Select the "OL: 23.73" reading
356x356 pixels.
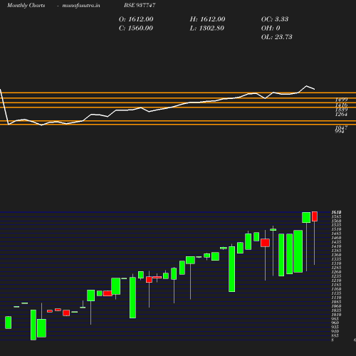click(277, 37)
